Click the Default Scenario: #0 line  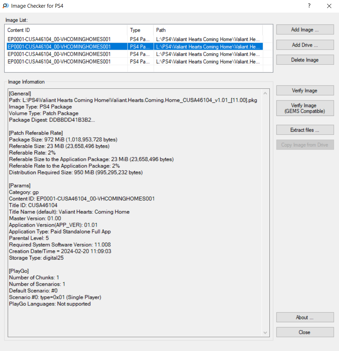[x=33, y=291]
